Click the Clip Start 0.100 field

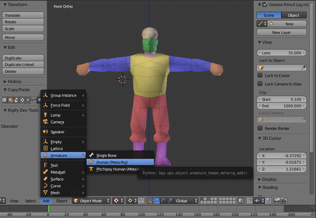tap(281, 99)
